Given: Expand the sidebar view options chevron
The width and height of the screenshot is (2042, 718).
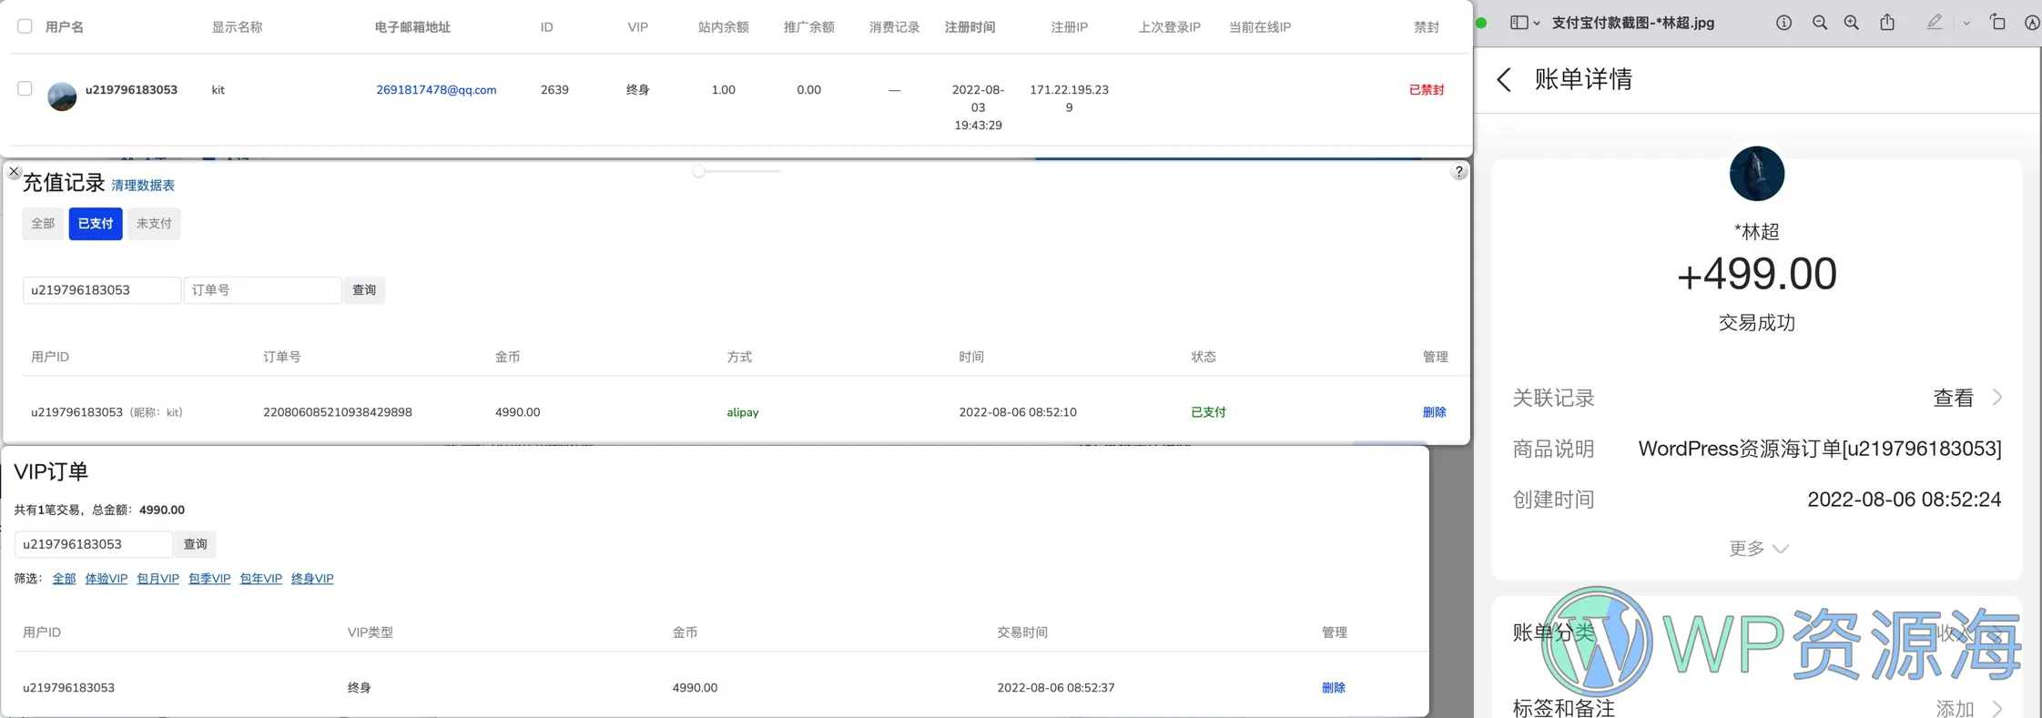Looking at the screenshot, I should click(1537, 24).
